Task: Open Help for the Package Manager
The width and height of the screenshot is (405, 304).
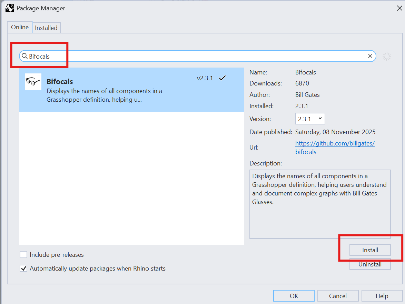Action: tap(382, 296)
